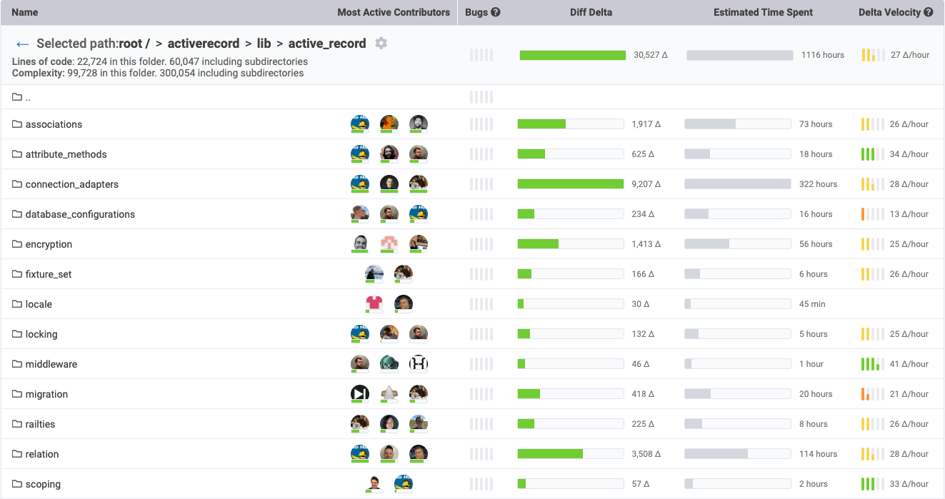945x499 pixels.
Task: Click the play-logo avatar in migration row
Action: coord(360,394)
